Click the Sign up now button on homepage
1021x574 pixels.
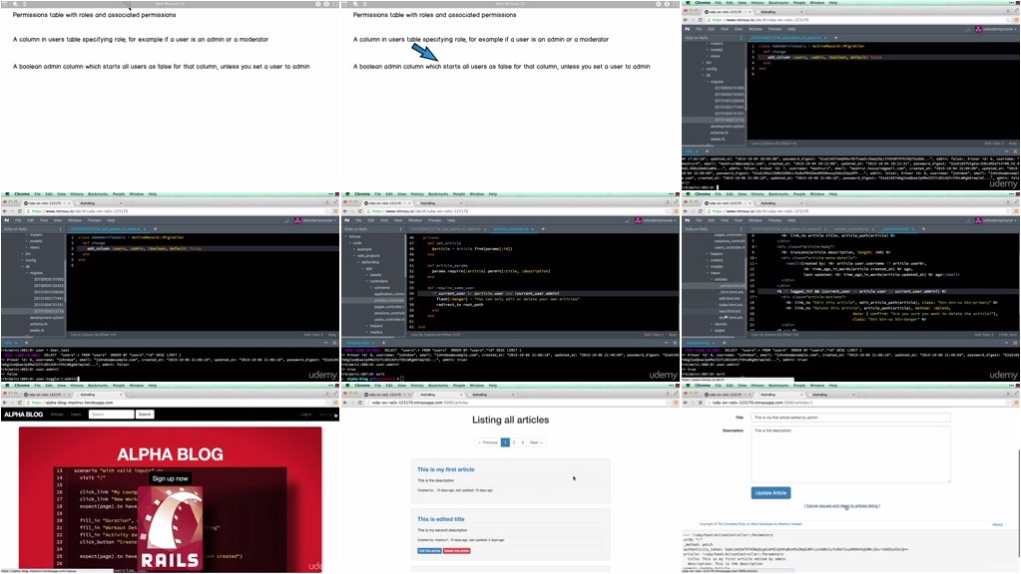170,478
